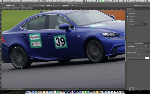150x94 pixels.
Task: Open Photoshop app from the Dock Ps icon
Action: coord(66,92)
